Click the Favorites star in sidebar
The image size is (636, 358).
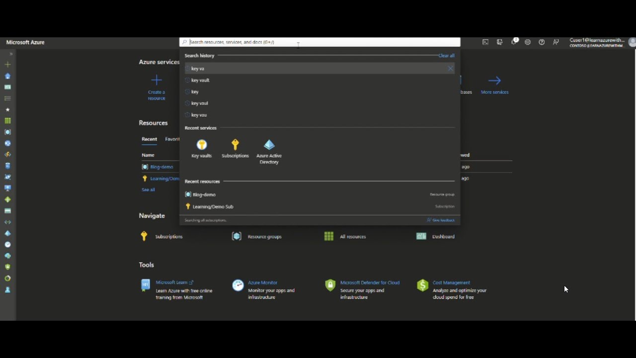[7, 109]
